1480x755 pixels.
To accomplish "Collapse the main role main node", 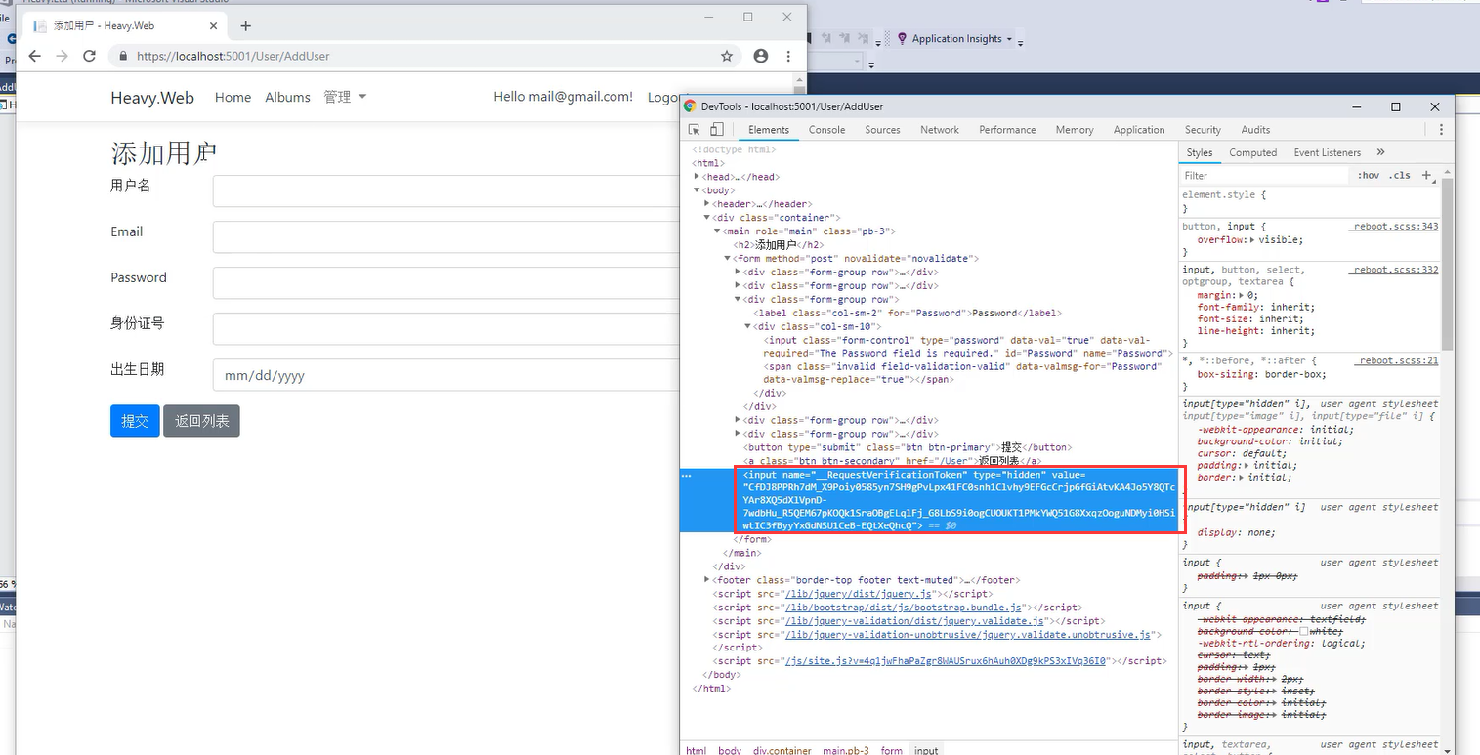I will (716, 231).
